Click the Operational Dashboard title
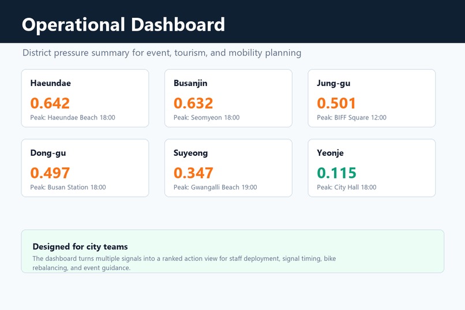This screenshot has height=310, width=465. 123,25
